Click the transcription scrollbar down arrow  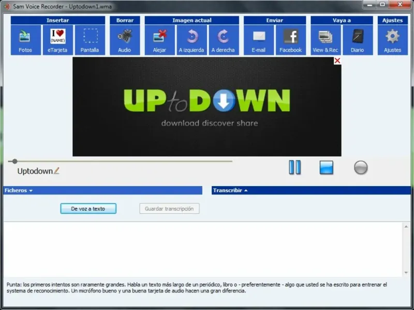406,273
